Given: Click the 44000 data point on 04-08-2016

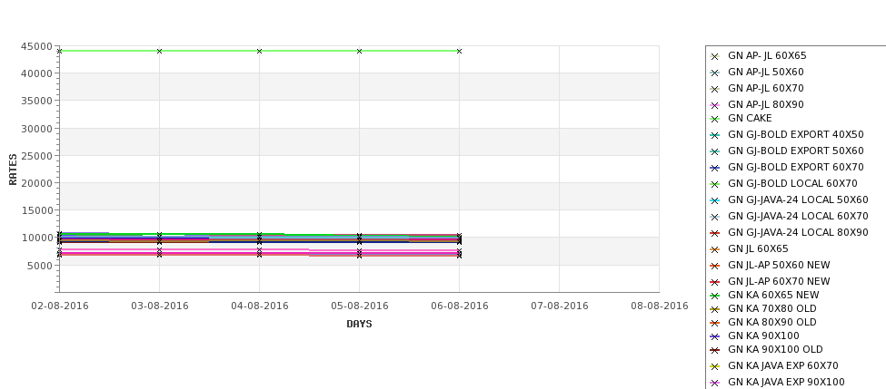Looking at the screenshot, I should pos(259,52).
